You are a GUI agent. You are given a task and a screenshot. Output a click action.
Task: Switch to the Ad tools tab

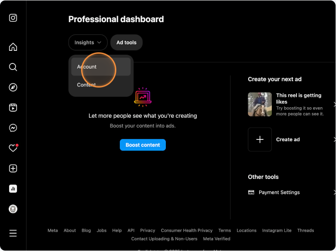(x=126, y=43)
